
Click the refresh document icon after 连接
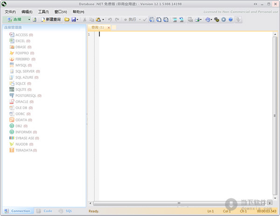point(35,20)
